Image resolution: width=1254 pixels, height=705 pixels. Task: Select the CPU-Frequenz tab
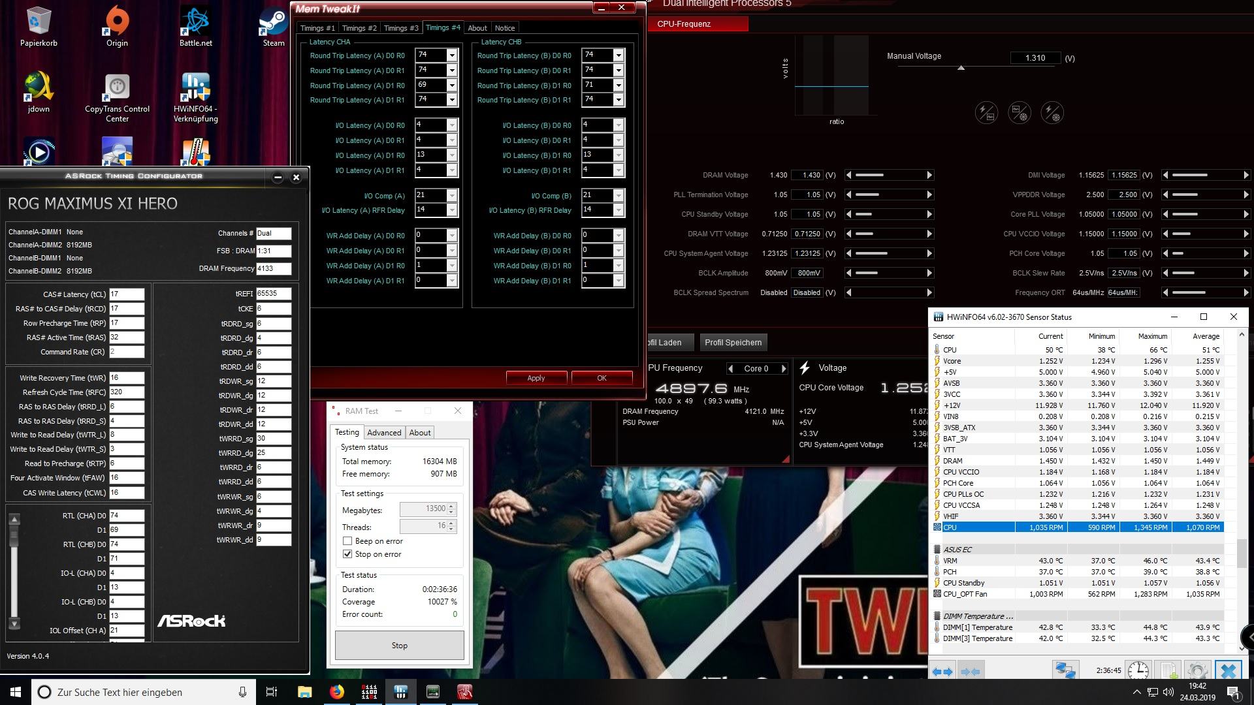[698, 23]
